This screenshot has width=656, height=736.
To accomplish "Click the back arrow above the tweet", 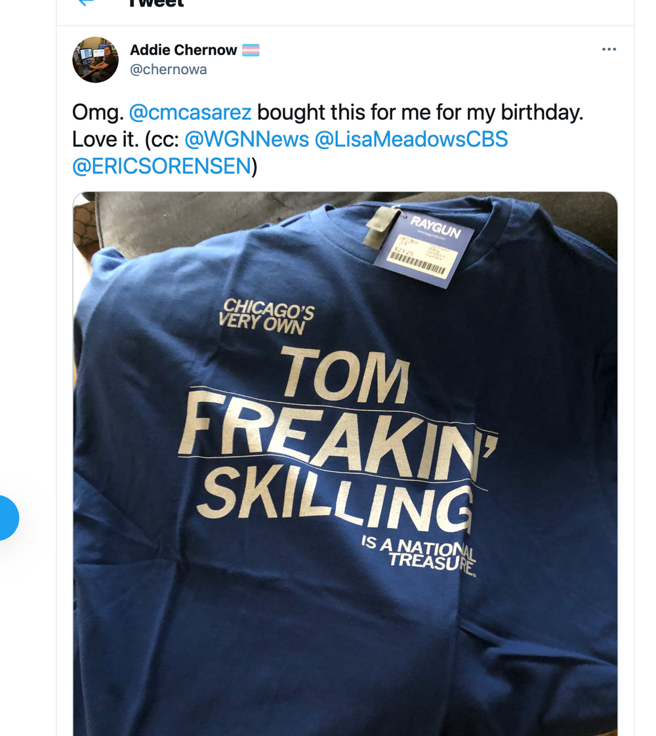I will click(x=86, y=2).
